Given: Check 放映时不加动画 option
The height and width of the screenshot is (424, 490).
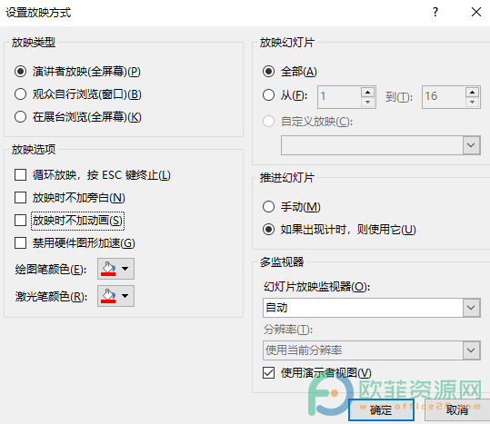Looking at the screenshot, I should click(x=20, y=221).
